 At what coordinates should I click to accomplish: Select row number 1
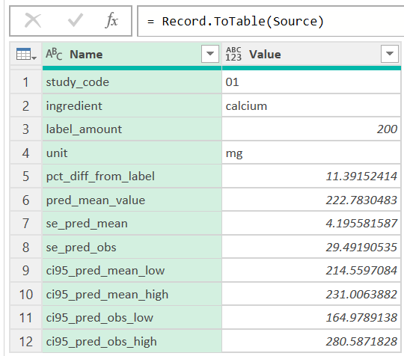click(x=25, y=82)
